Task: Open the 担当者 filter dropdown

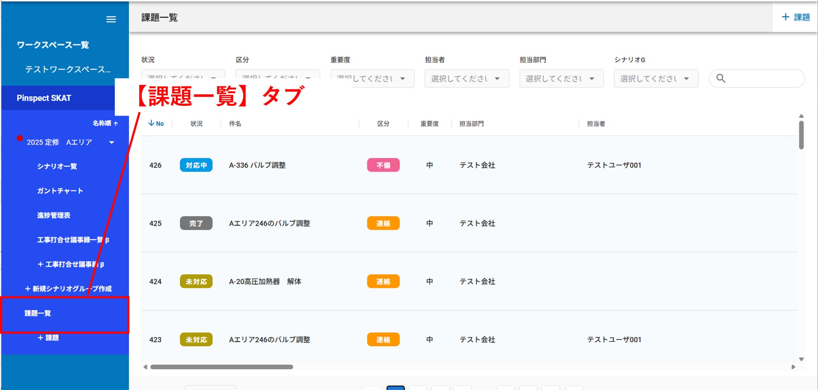Action: [467, 79]
